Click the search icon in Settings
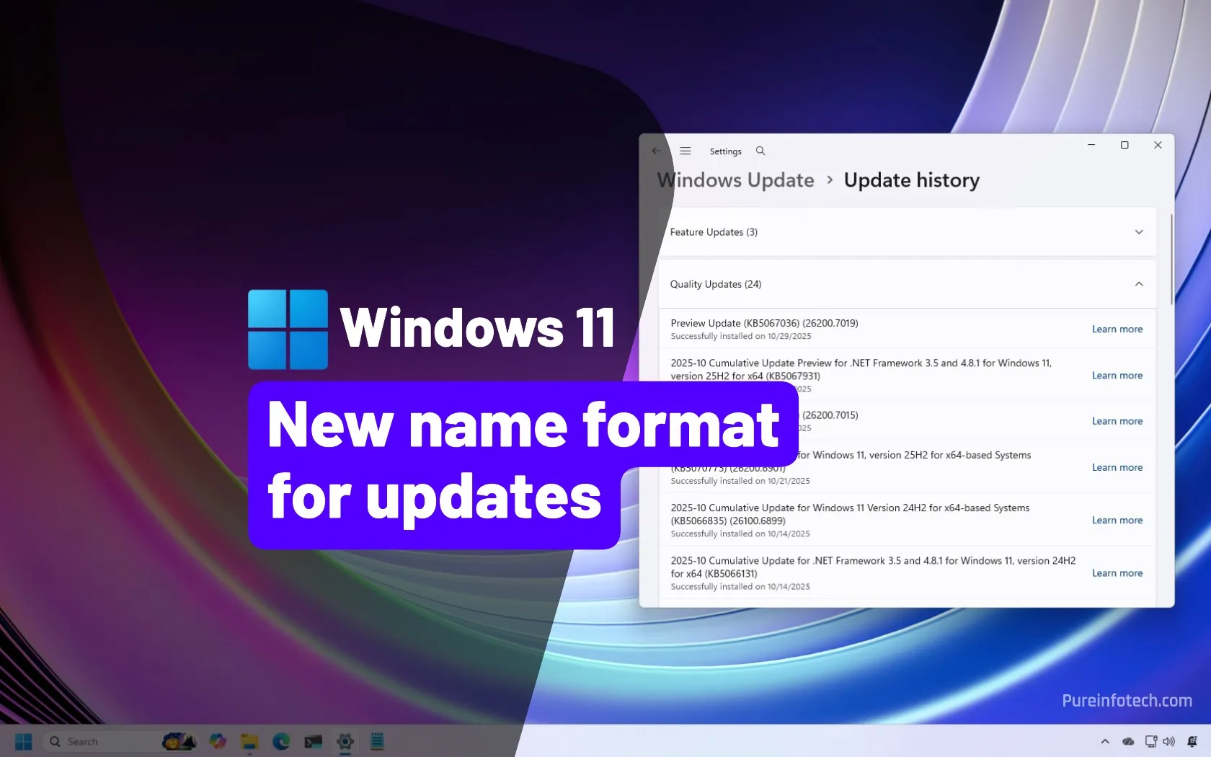Viewport: 1211px width, 757px height. pos(760,151)
